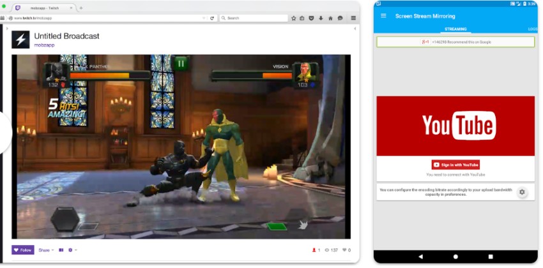This screenshot has height=268, width=543.
Task: Click the heart followers count icon
Action: click(x=344, y=250)
